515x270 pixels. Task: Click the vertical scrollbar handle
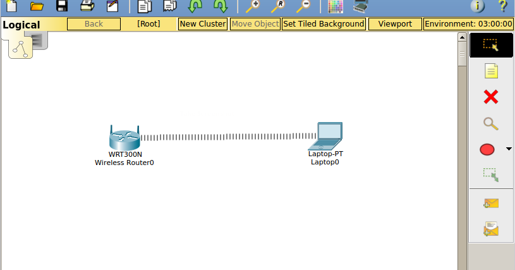click(x=462, y=54)
